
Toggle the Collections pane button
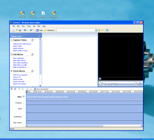49,30
